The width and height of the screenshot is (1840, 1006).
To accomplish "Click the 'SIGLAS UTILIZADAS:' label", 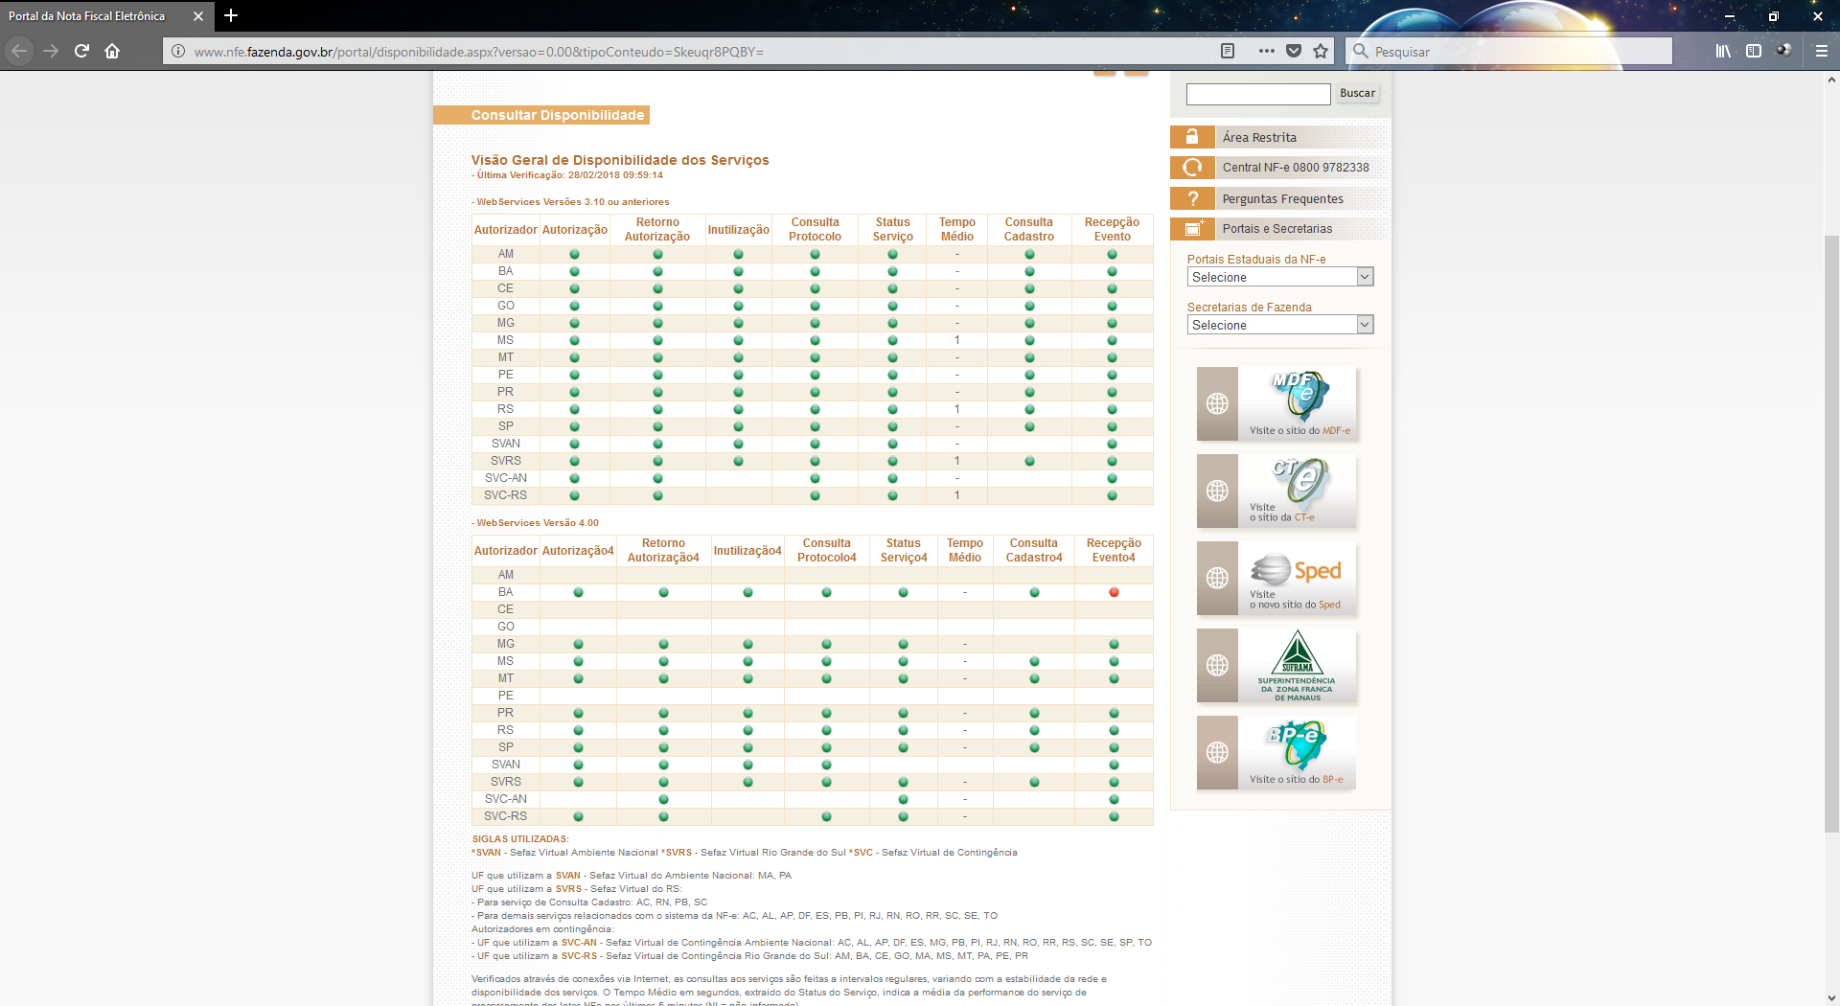I will 520,839.
